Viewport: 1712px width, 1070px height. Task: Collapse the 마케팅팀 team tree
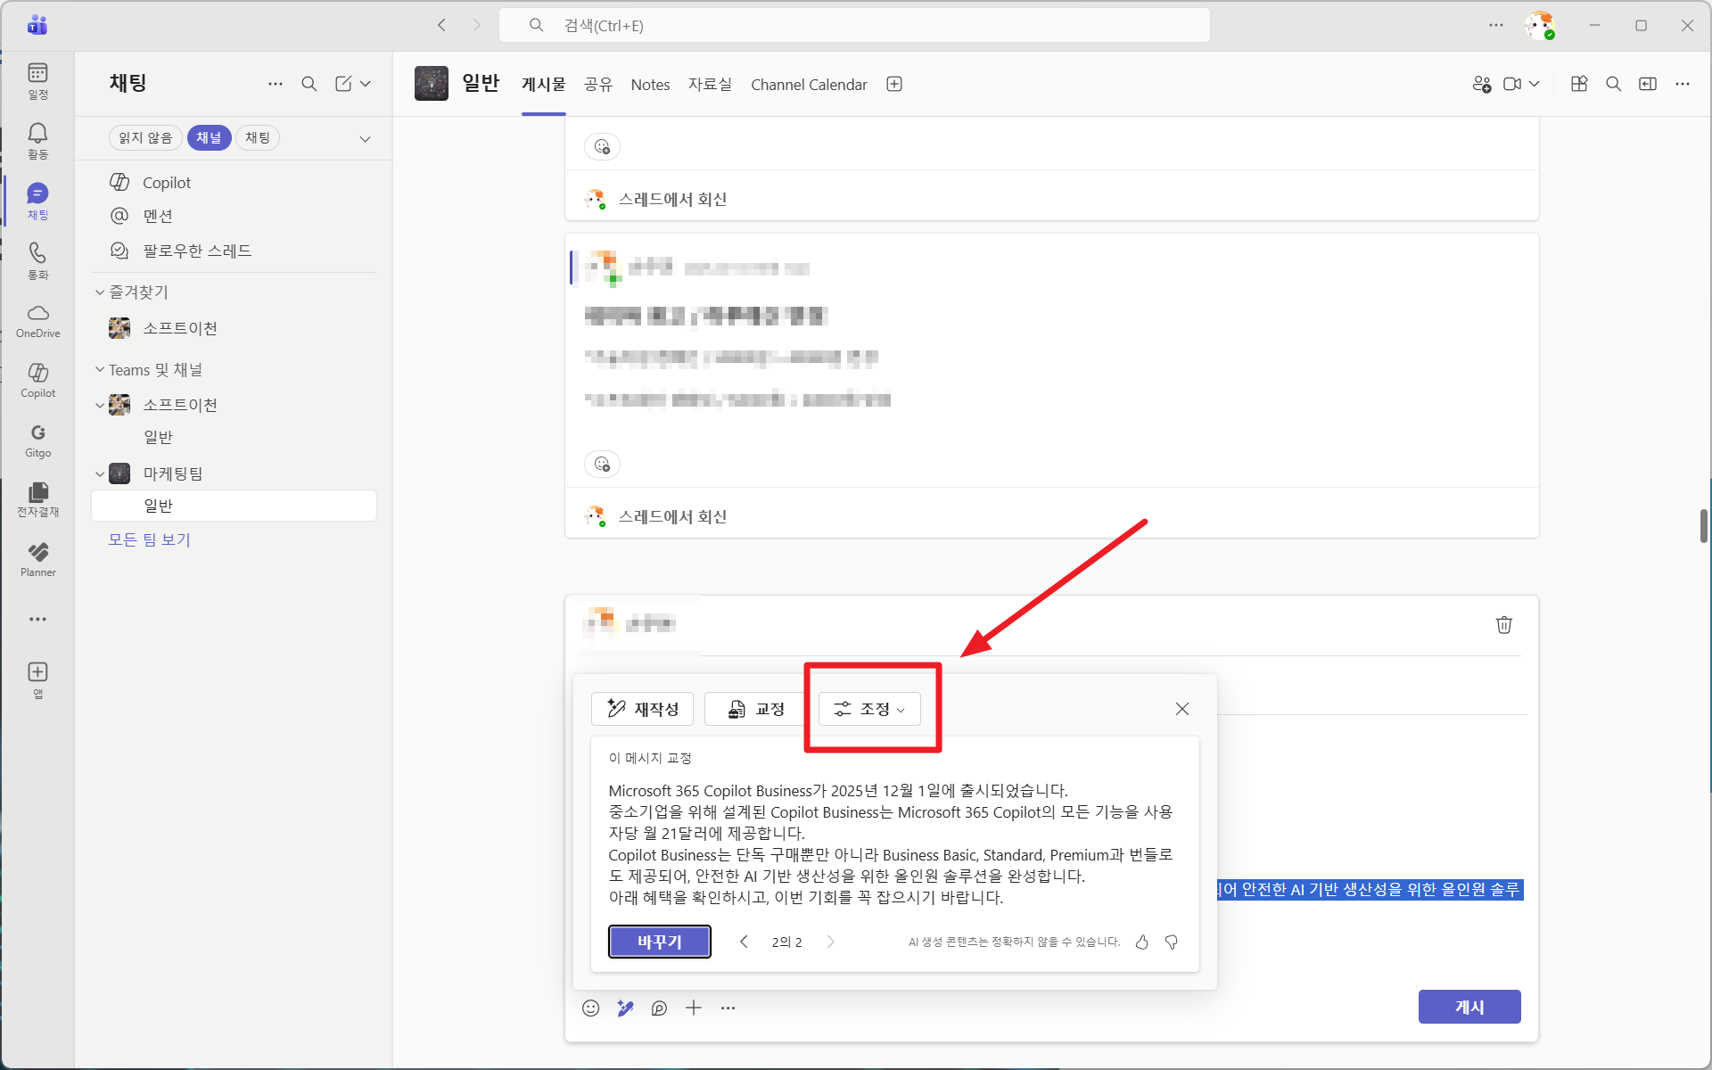click(100, 473)
